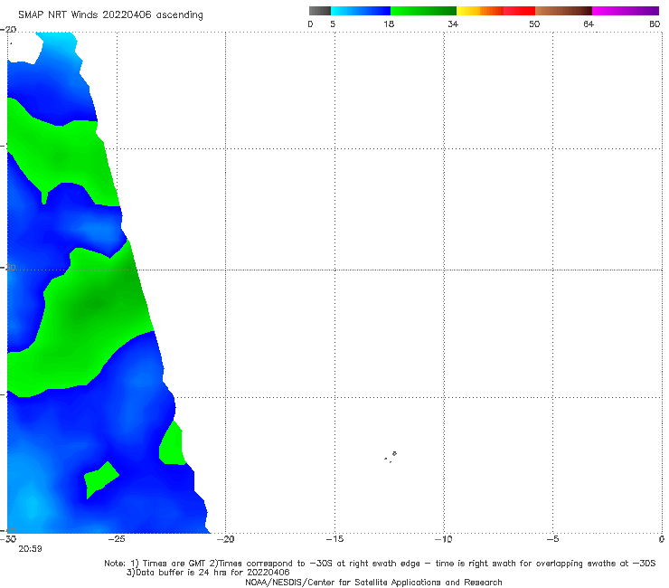Click the swath time label '20:59'
Viewport: 669px width, 588px height.
tap(31, 549)
